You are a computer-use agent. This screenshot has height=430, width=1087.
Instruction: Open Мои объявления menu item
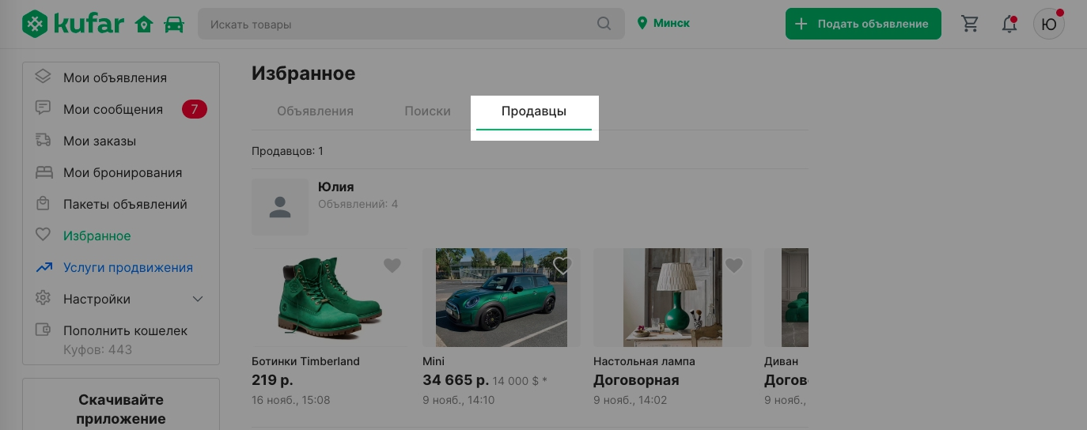pos(115,77)
